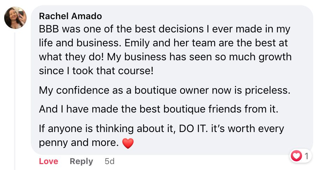Collapse thread using the vertical reply line
The height and width of the screenshot is (170, 323).
point(15,101)
